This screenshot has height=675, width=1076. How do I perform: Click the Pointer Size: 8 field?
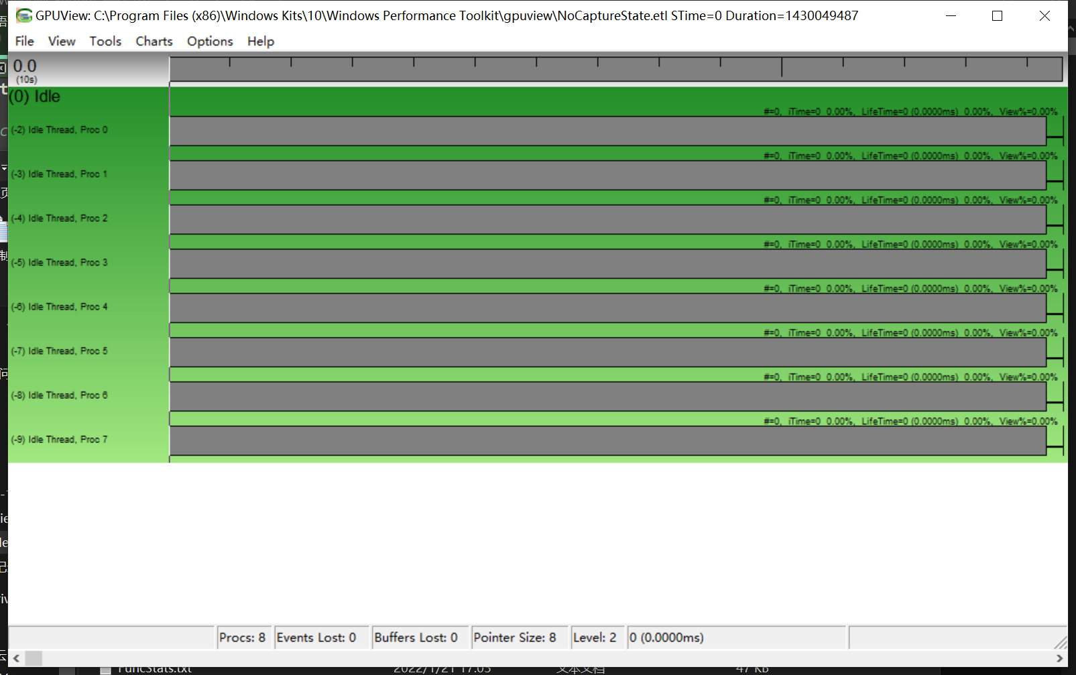click(x=519, y=637)
